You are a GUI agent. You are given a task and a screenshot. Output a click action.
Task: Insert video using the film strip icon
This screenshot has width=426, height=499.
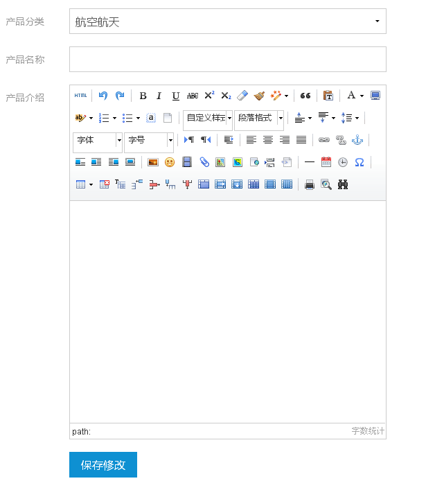(187, 162)
